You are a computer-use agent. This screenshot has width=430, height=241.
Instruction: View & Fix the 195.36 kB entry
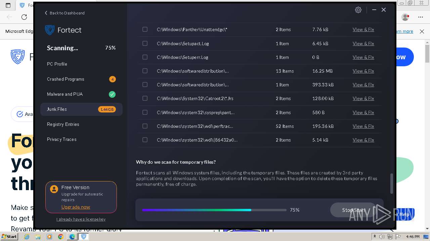(x=363, y=126)
